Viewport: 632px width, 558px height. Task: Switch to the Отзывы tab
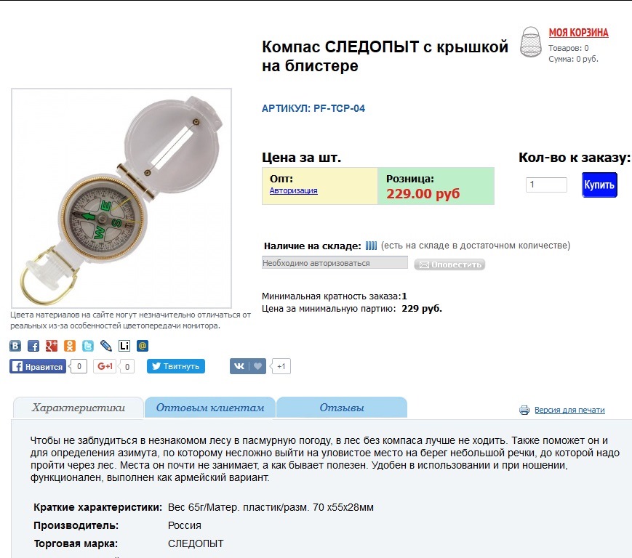point(342,408)
